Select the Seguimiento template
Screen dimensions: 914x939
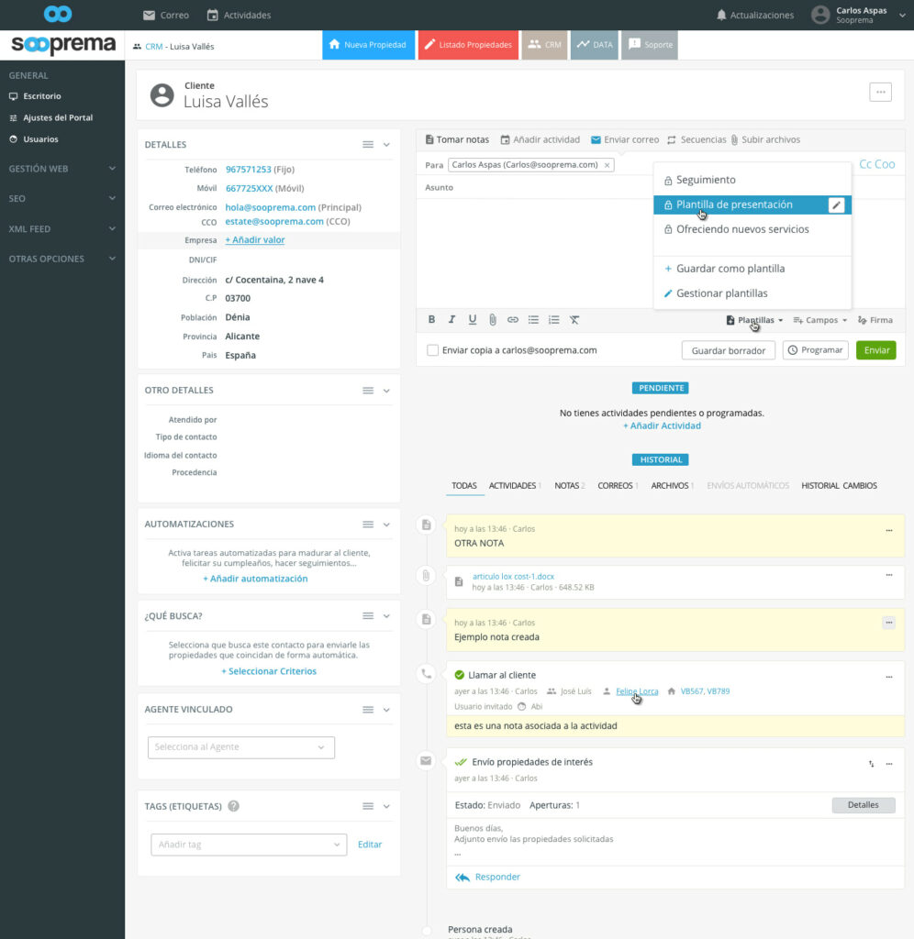tap(752, 180)
